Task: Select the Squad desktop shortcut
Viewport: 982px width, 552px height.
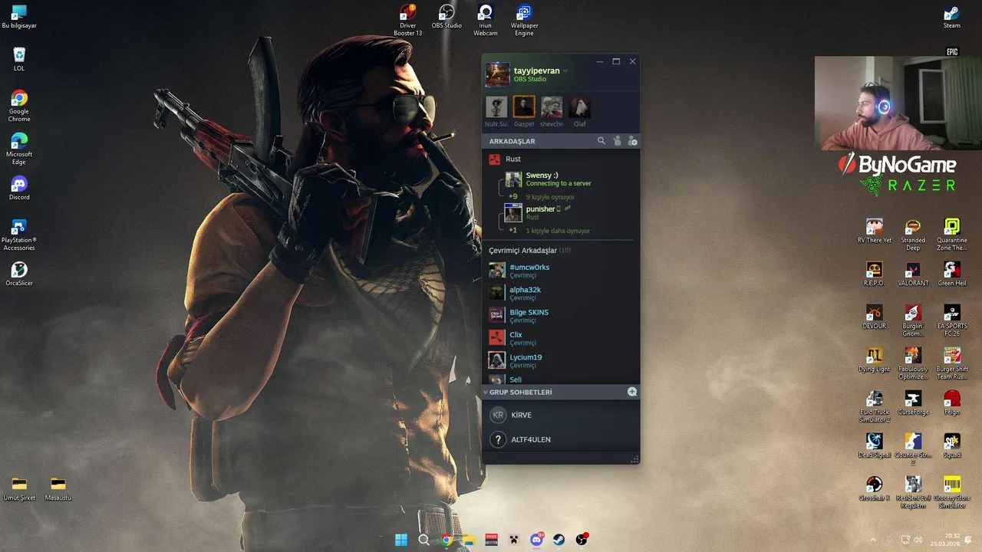Action: [952, 445]
